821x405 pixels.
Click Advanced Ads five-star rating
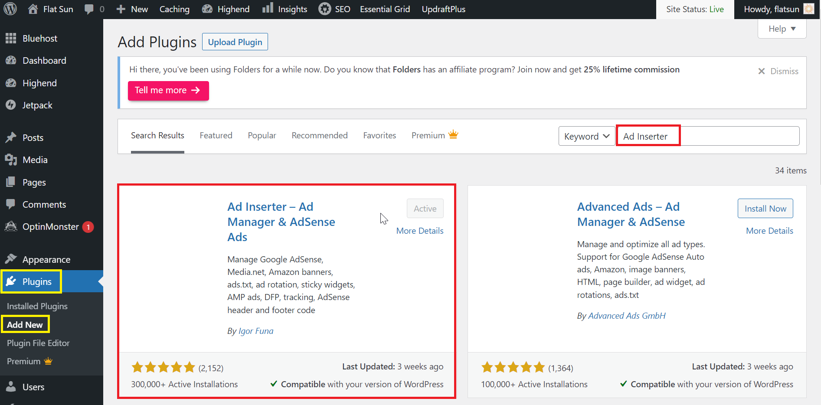tap(513, 367)
